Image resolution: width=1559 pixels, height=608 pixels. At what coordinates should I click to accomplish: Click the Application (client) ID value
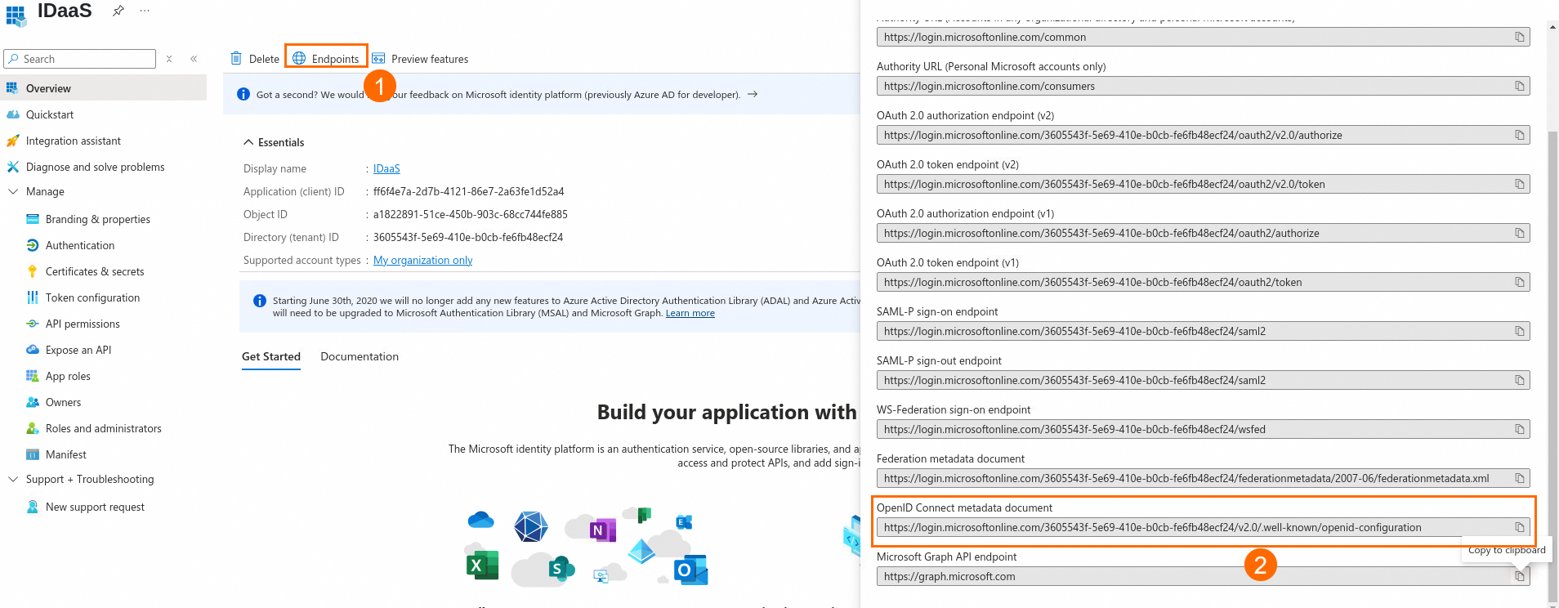pyautogui.click(x=468, y=191)
